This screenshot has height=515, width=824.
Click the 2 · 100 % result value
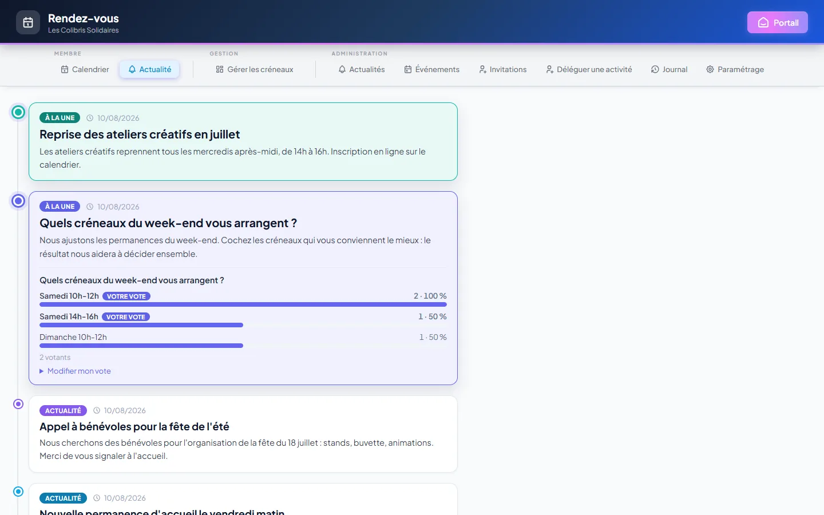[x=430, y=296]
